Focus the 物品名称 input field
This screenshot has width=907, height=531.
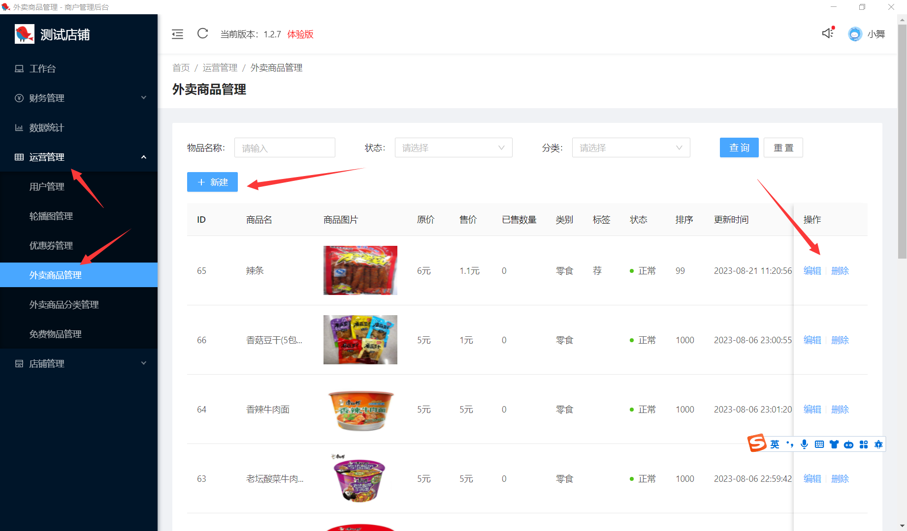285,147
